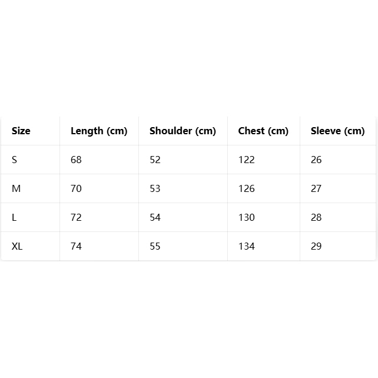The width and height of the screenshot is (378, 378).
Task: Click sleeve value 29 in XL row
Action: 316,246
